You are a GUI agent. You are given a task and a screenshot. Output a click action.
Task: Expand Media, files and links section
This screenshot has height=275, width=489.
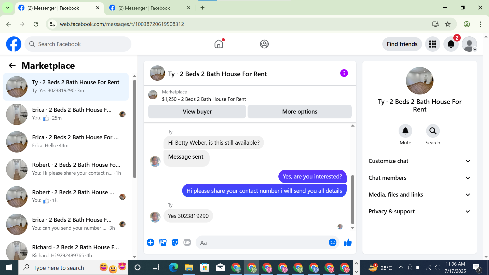click(x=419, y=195)
